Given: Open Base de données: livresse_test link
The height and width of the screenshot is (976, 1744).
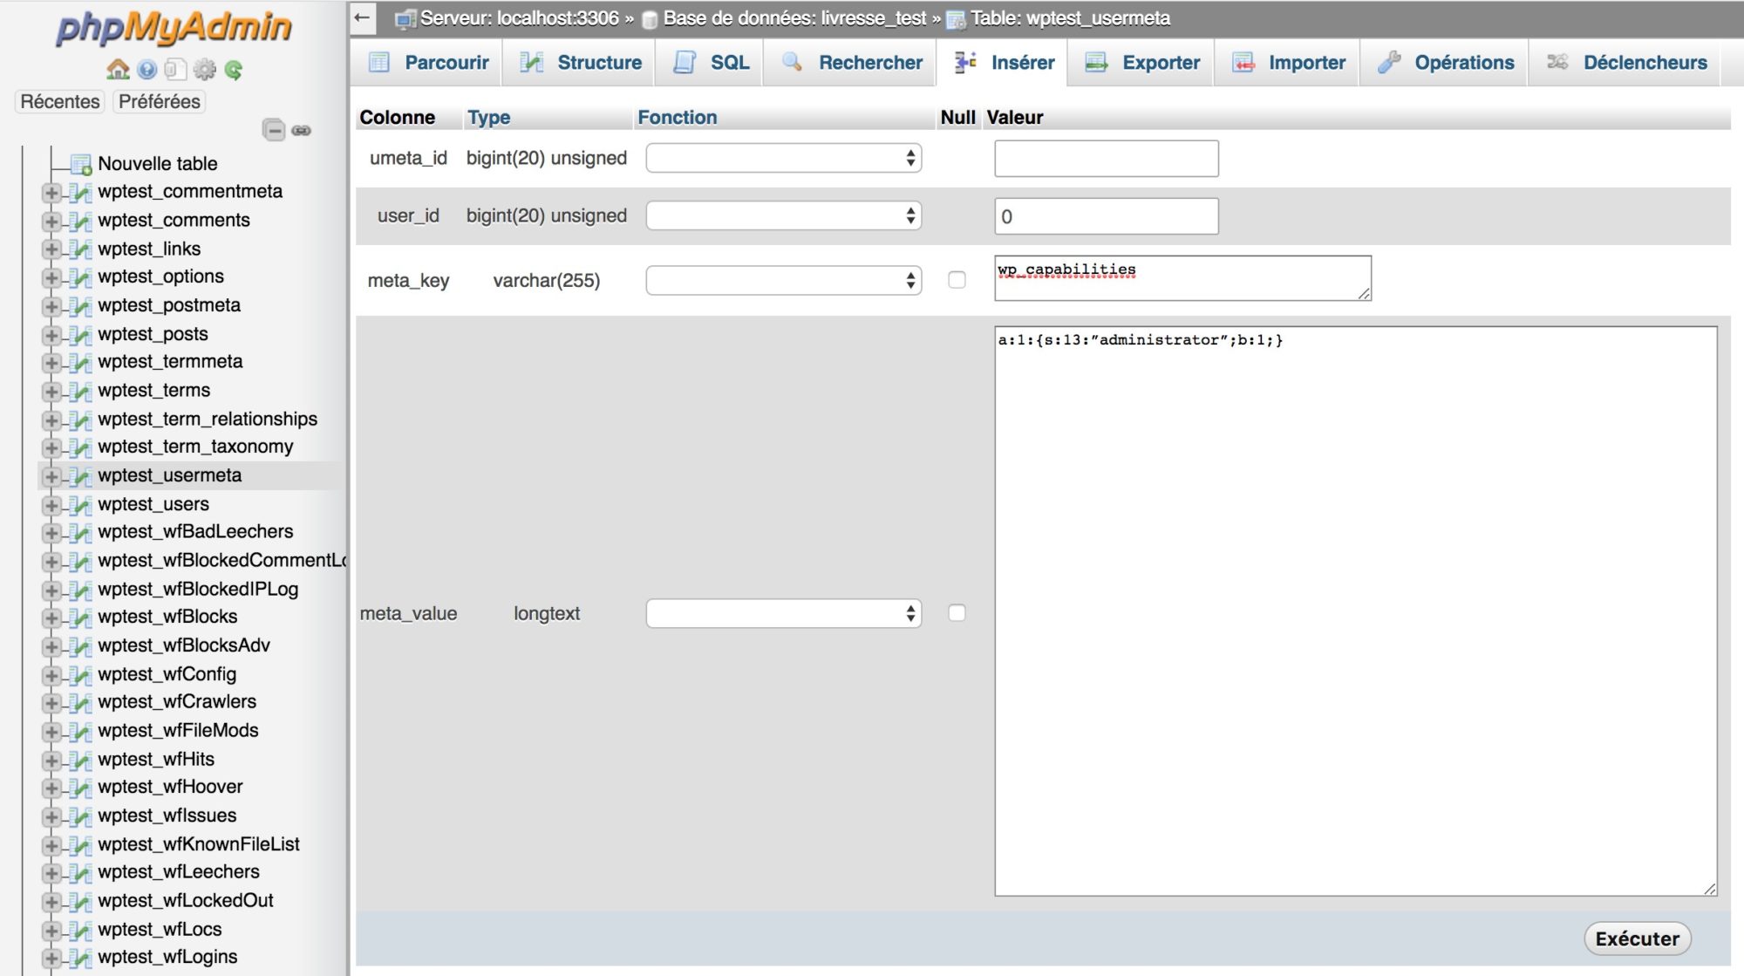Looking at the screenshot, I should pyautogui.click(x=794, y=18).
